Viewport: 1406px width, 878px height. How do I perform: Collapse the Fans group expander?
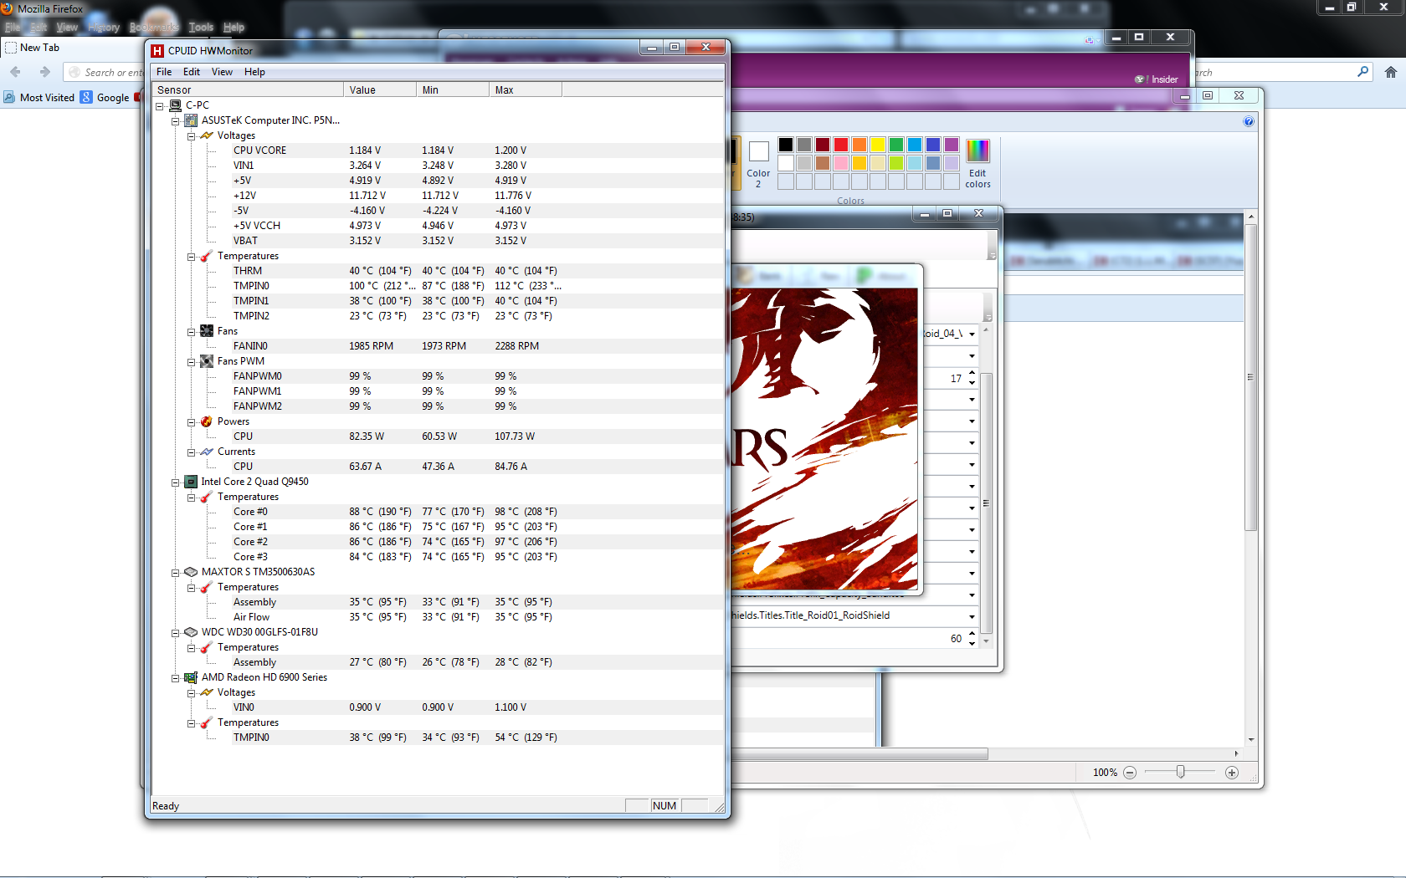click(192, 332)
